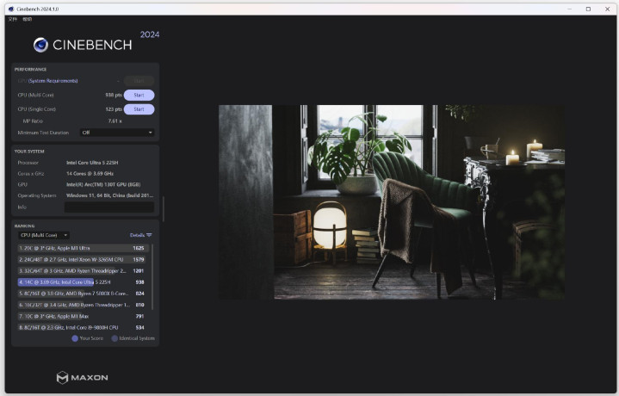Click the Info text input field
619x396 pixels.
point(109,207)
